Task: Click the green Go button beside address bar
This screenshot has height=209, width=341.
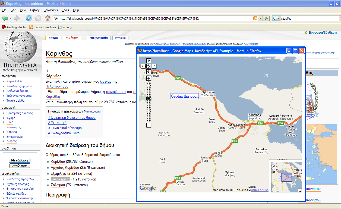Action: (x=266, y=18)
